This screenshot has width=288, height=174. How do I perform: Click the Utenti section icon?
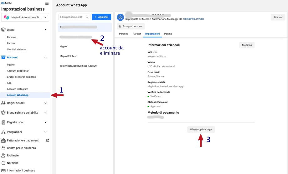coord(3,30)
